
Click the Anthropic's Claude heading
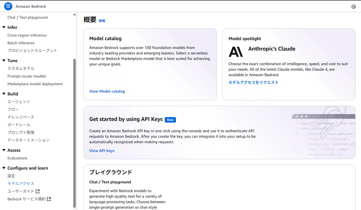coord(272,49)
